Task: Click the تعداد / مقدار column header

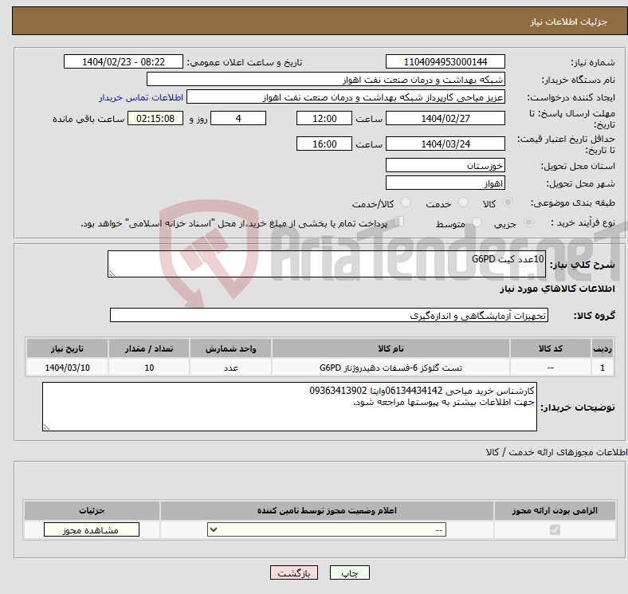Action: 149,348
